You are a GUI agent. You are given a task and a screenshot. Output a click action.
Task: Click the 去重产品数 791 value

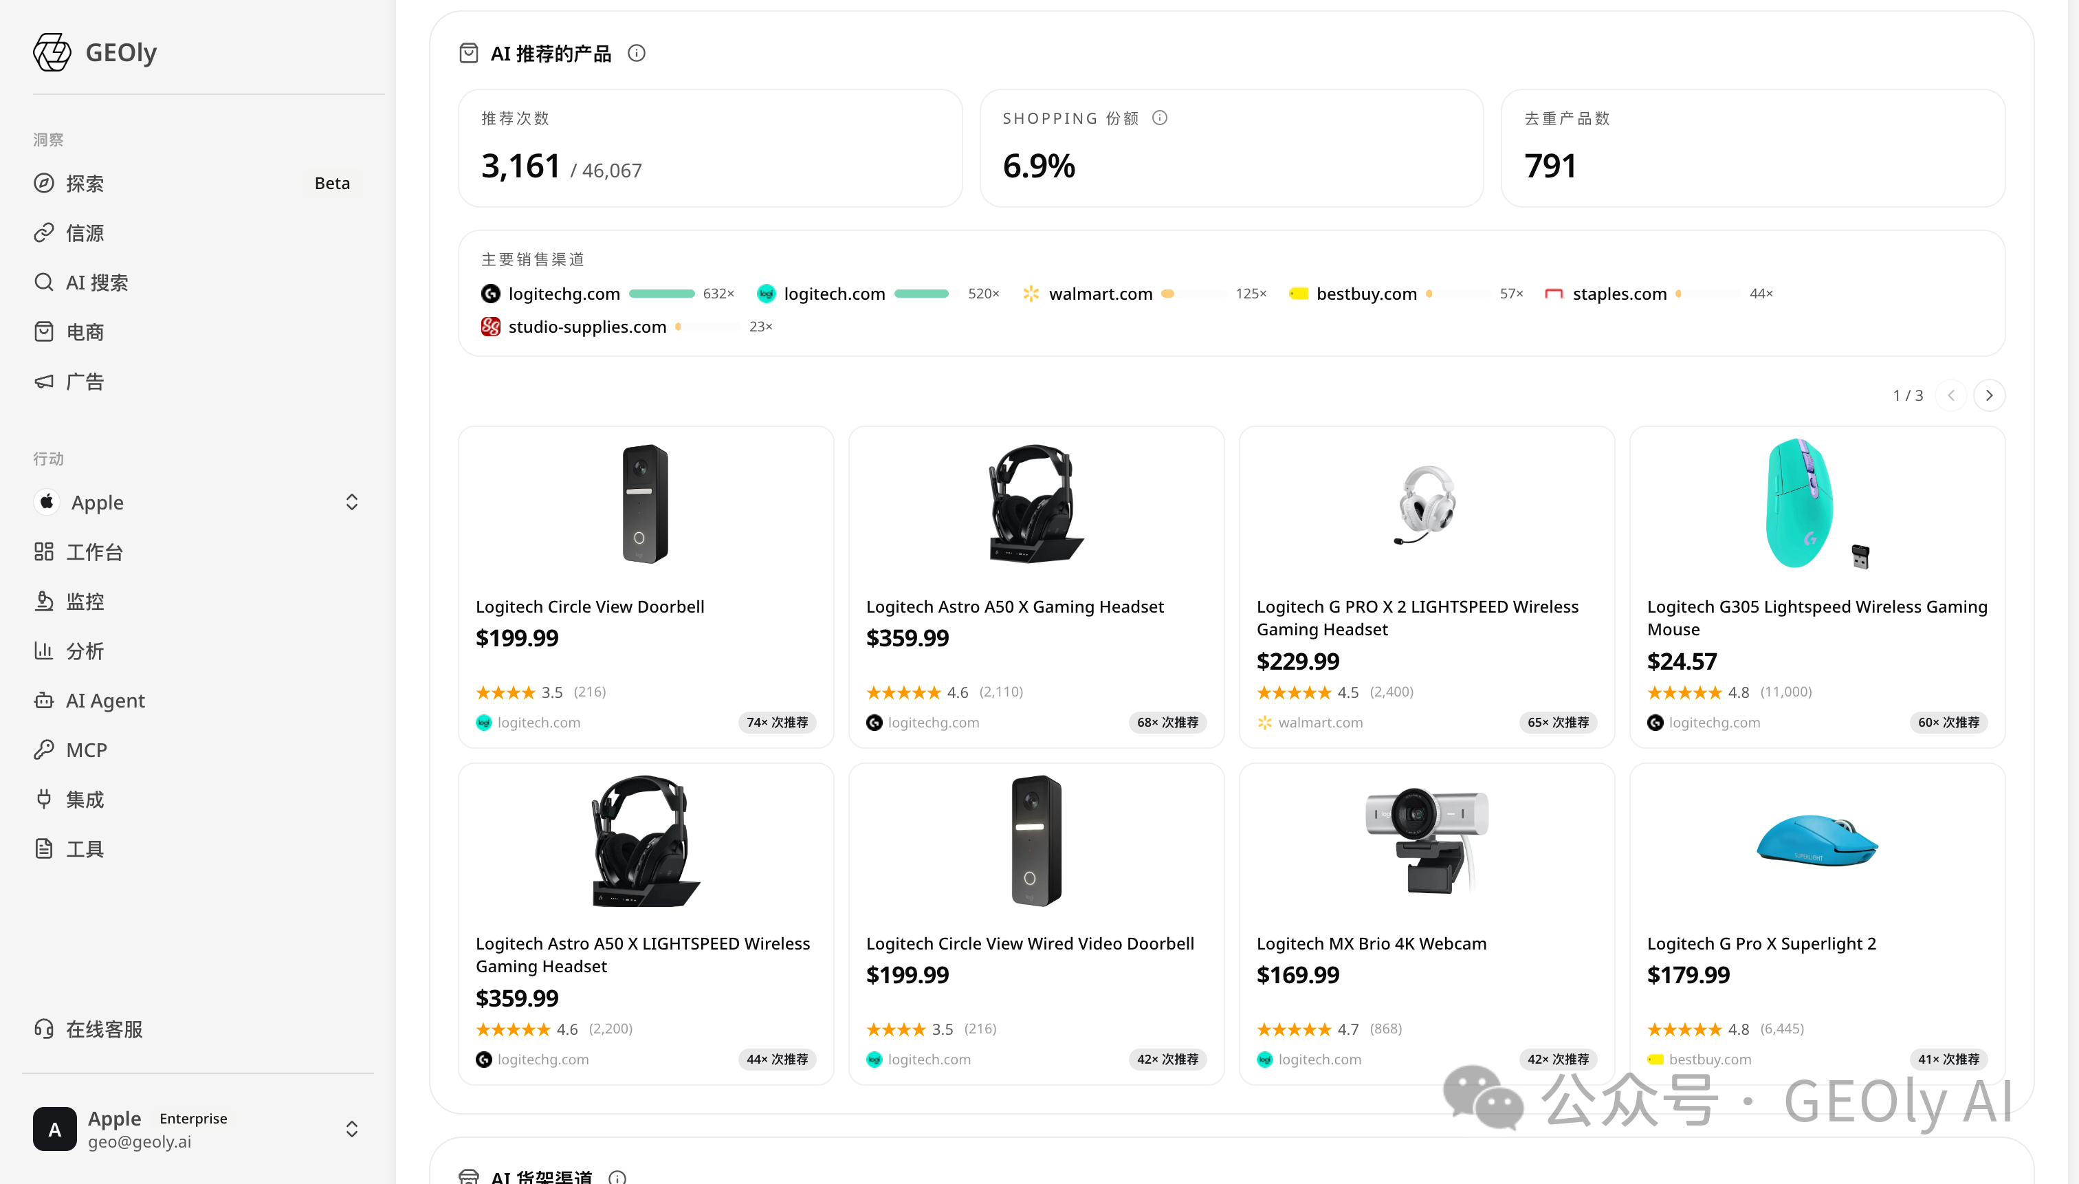[1550, 166]
